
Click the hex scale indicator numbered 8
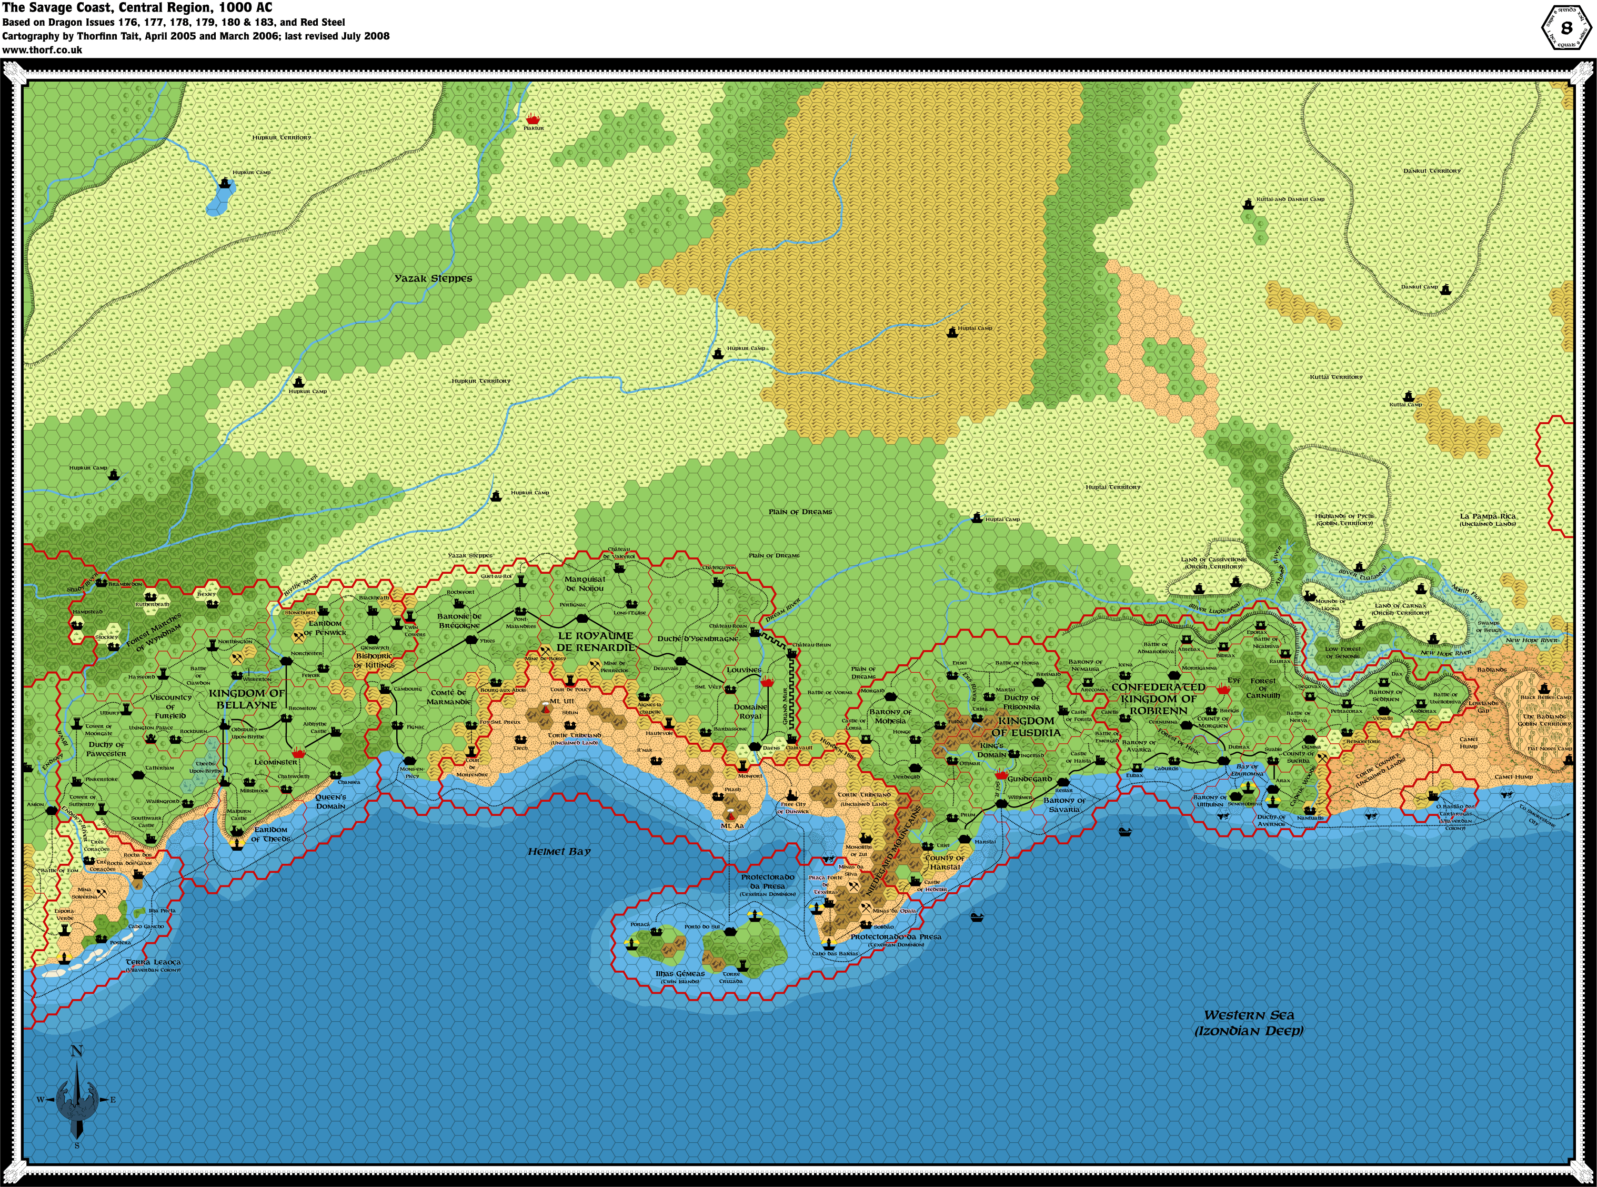[x=1566, y=29]
